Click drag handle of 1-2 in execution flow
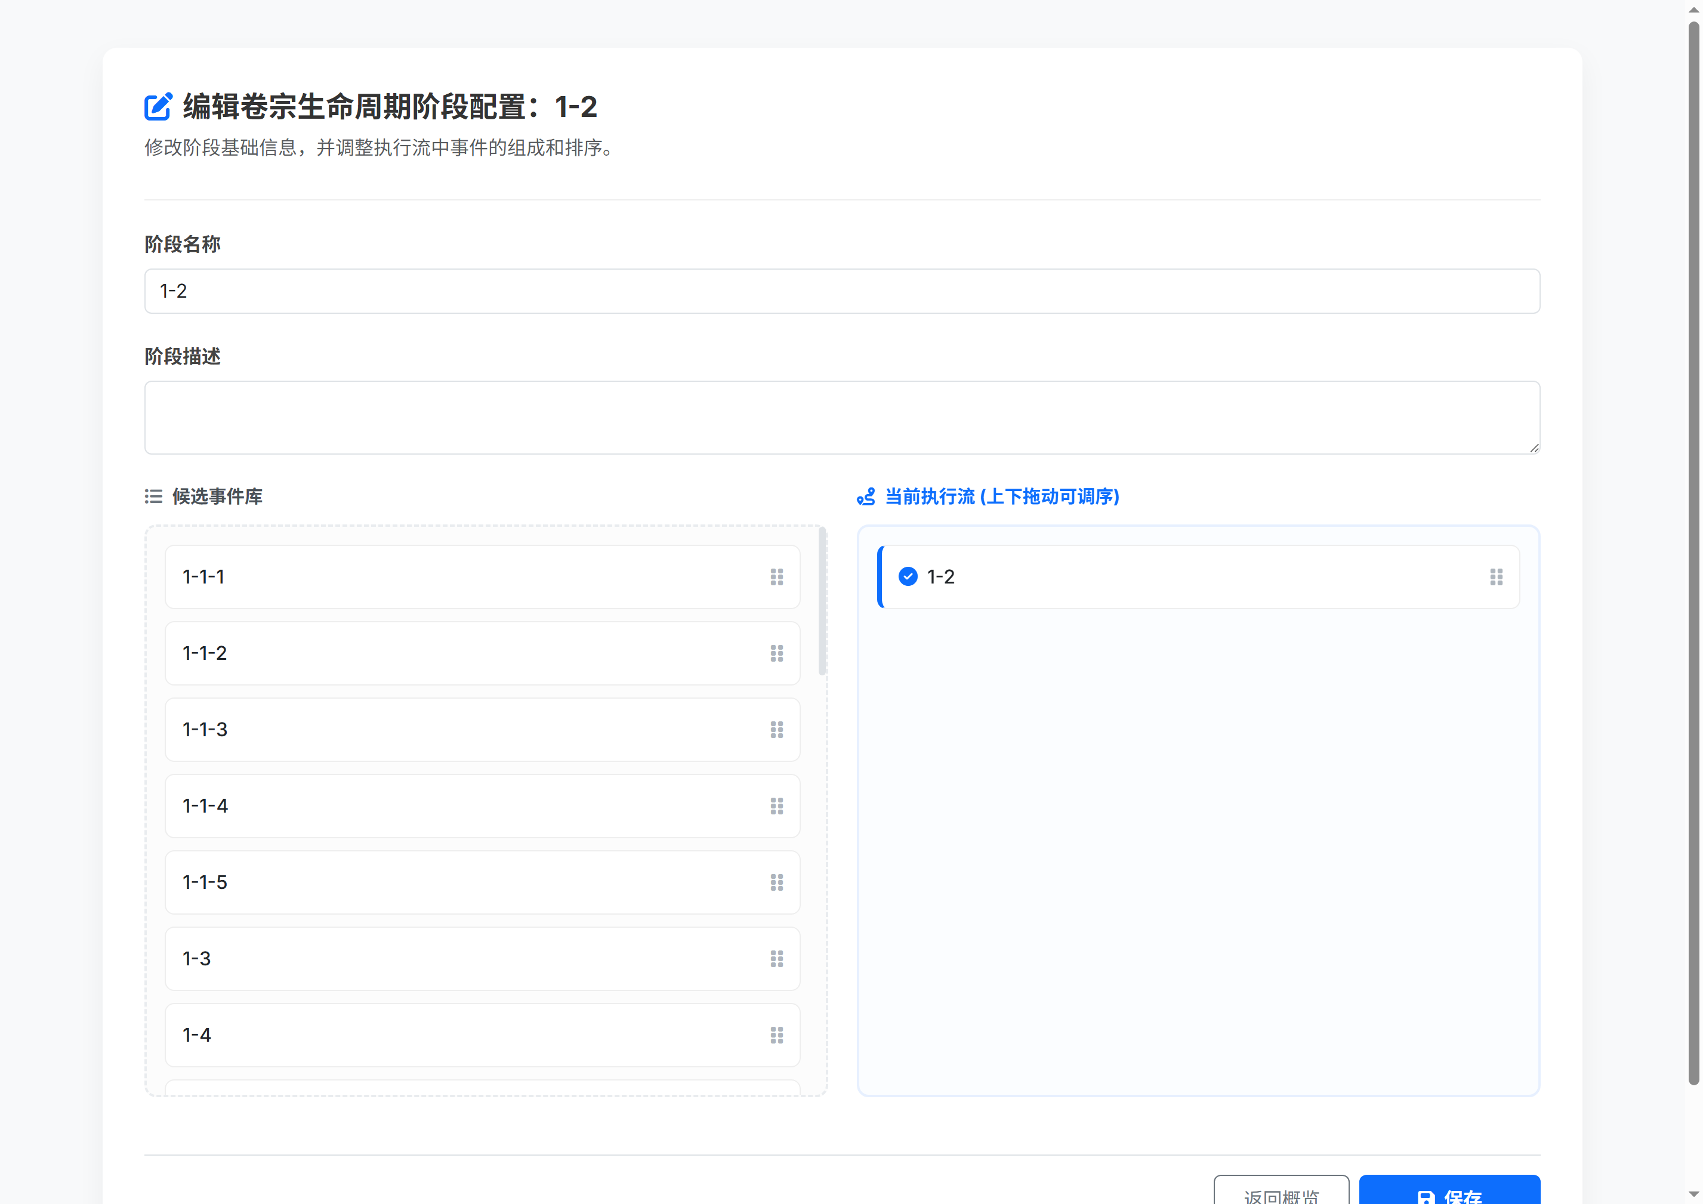This screenshot has width=1703, height=1204. point(1496,577)
